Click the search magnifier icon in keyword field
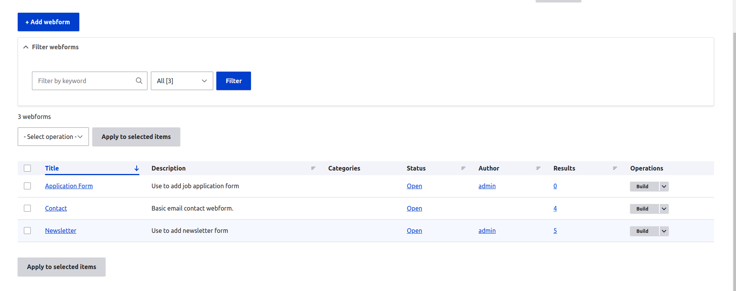 [x=139, y=81]
